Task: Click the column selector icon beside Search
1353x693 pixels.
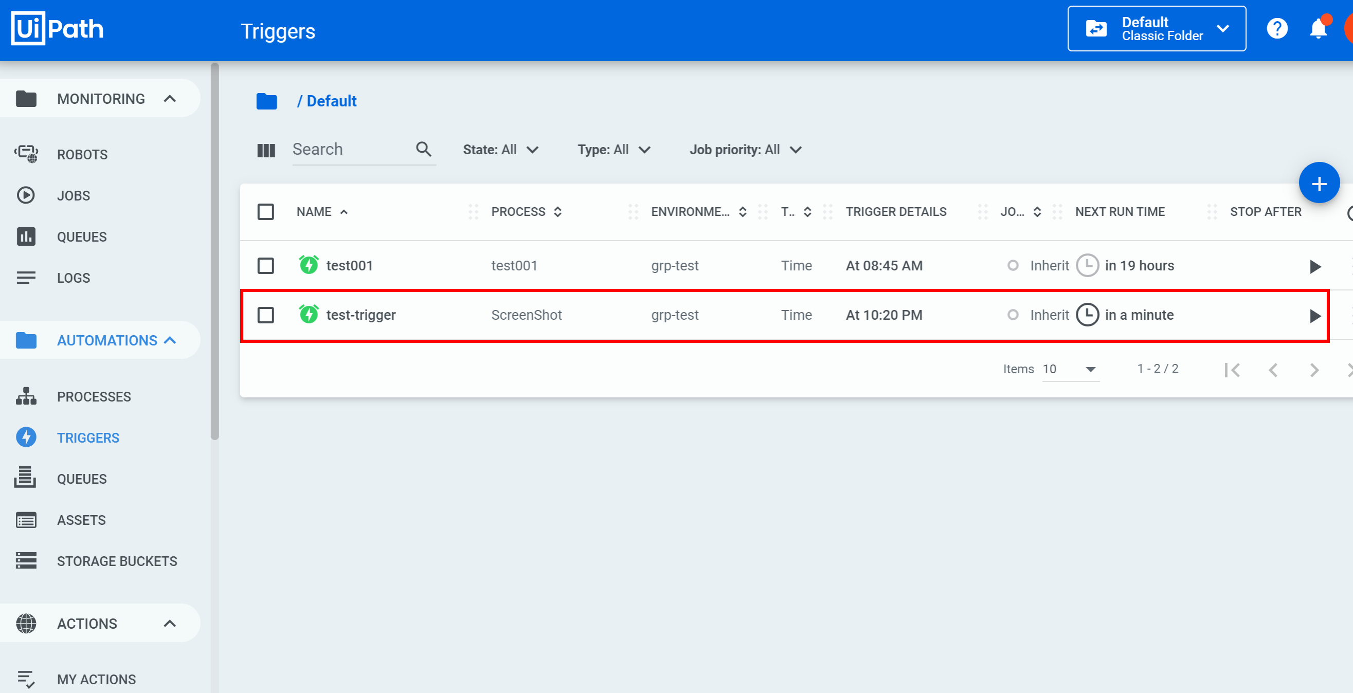Action: click(266, 151)
